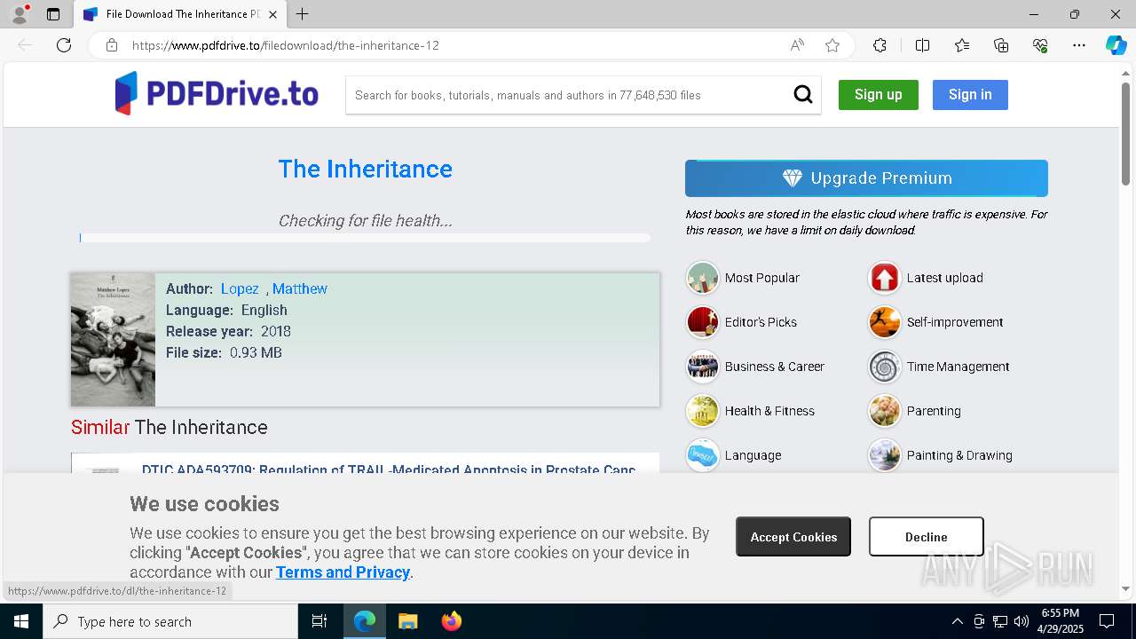Open the Most Popular category icon
This screenshot has height=639, width=1136.
click(x=703, y=278)
